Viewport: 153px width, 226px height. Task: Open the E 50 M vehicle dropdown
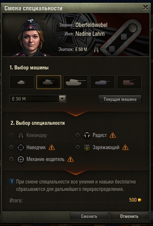[38, 99]
